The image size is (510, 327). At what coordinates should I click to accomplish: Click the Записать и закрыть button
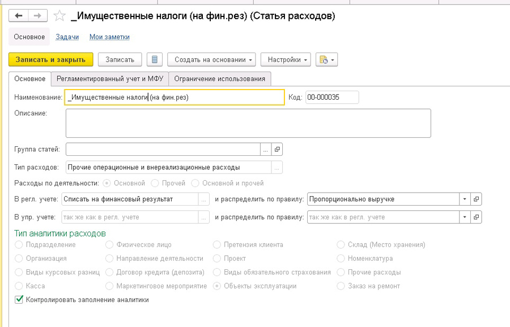coord(50,59)
